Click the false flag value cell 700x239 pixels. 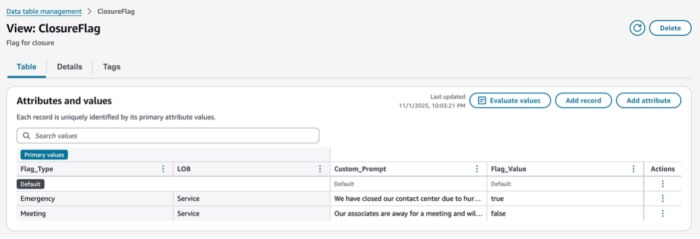(565, 214)
